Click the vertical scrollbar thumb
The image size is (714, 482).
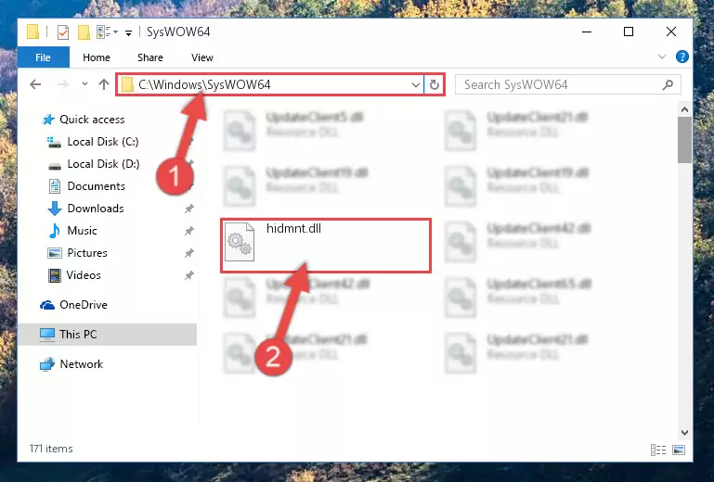click(x=684, y=140)
